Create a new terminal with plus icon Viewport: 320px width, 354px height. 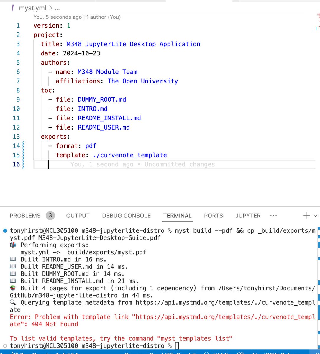point(307,216)
